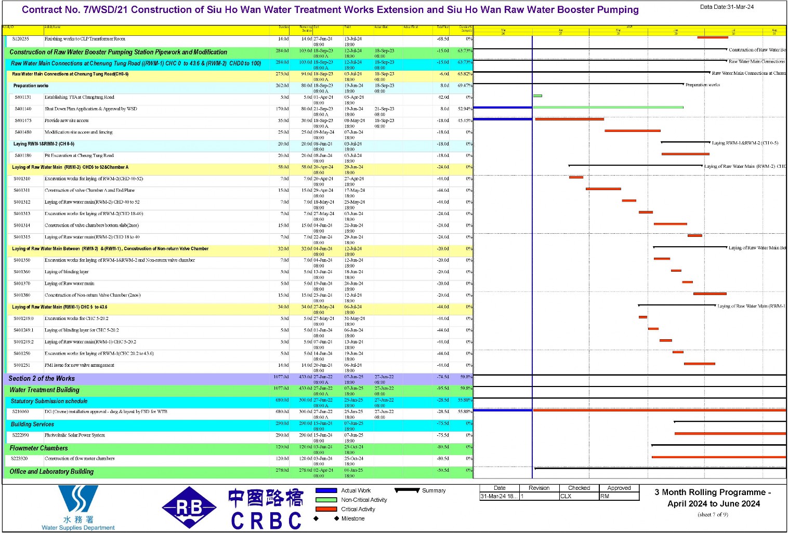The image size is (788, 533).
Task: Click the sheet 7 of 9 label
Action: click(x=713, y=515)
